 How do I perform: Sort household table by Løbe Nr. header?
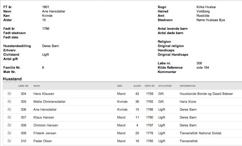[x=23, y=86]
